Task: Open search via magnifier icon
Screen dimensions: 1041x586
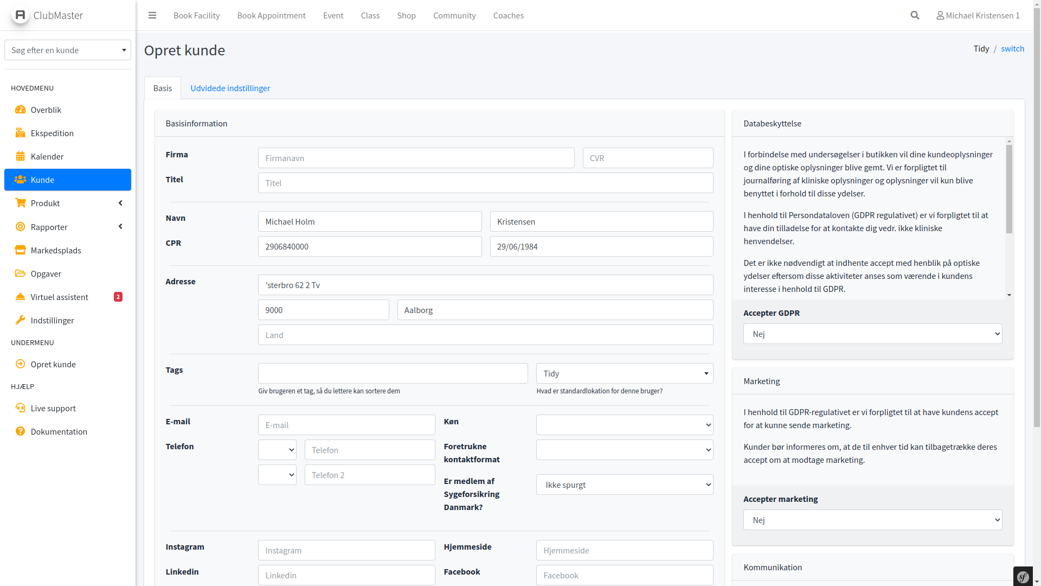Action: (x=915, y=15)
